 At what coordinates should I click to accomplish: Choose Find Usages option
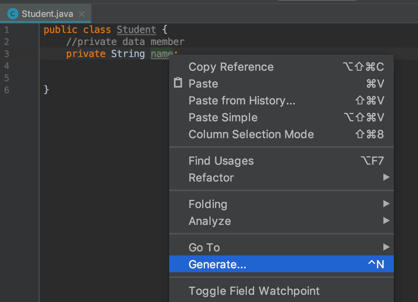221,161
